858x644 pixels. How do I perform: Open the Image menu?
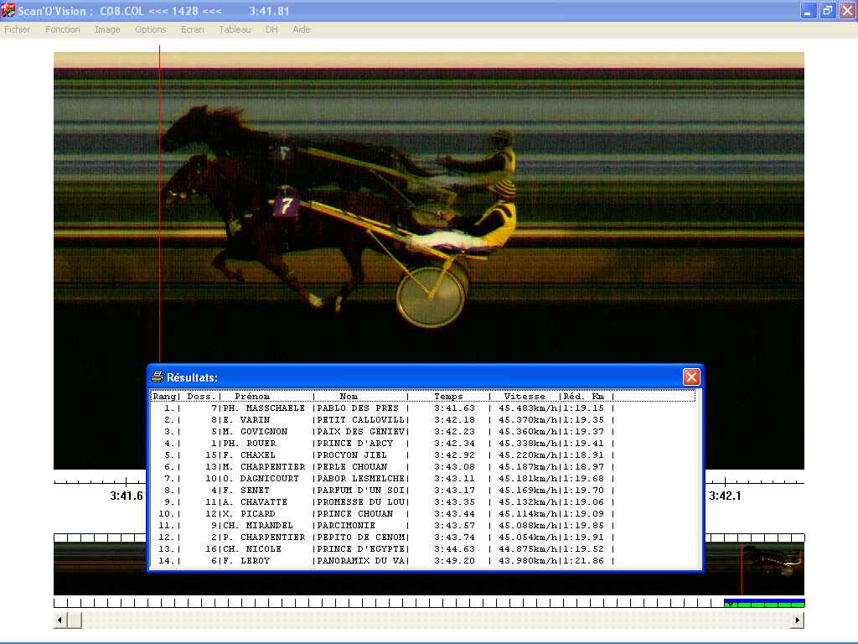click(x=107, y=29)
